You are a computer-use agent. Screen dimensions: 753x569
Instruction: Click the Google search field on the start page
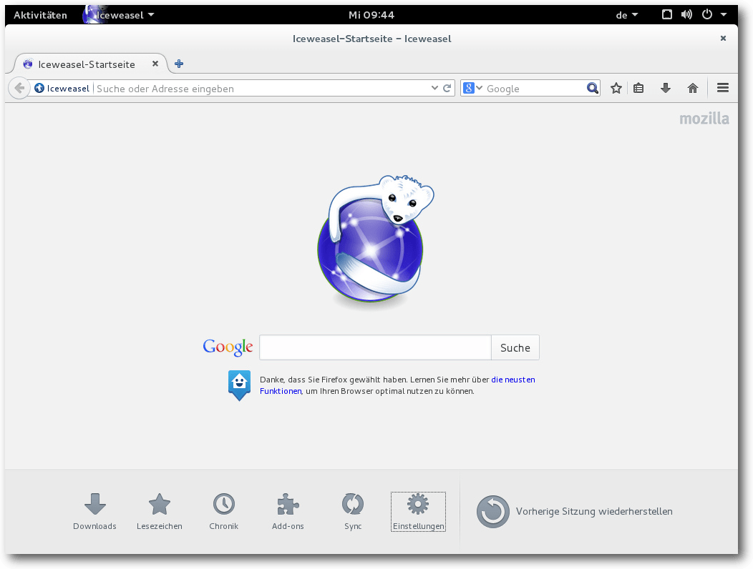pyautogui.click(x=375, y=347)
